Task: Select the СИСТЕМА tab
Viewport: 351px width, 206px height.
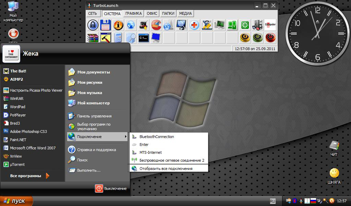Action: [112, 13]
